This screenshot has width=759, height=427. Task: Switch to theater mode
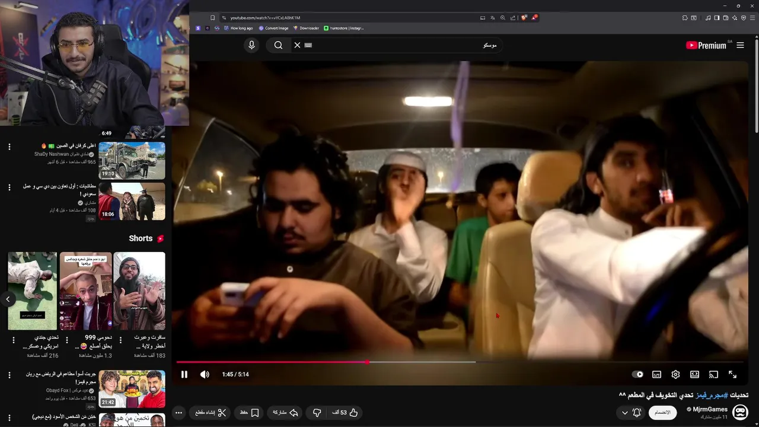pyautogui.click(x=694, y=374)
